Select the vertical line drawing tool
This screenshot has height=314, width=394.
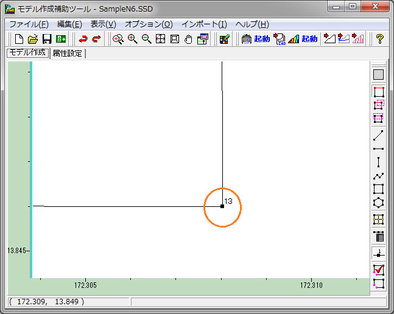(x=378, y=162)
